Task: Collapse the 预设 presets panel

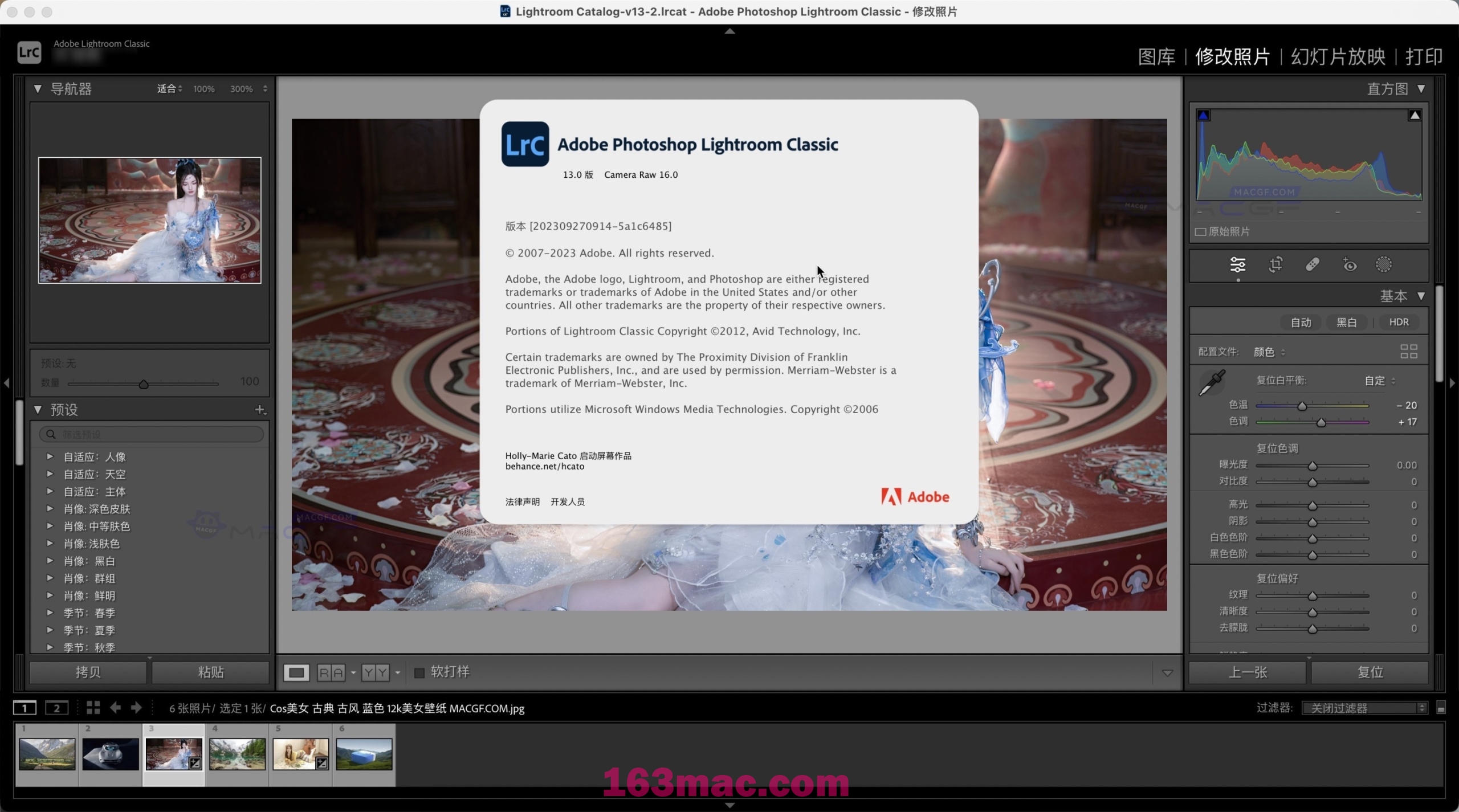Action: pos(38,409)
